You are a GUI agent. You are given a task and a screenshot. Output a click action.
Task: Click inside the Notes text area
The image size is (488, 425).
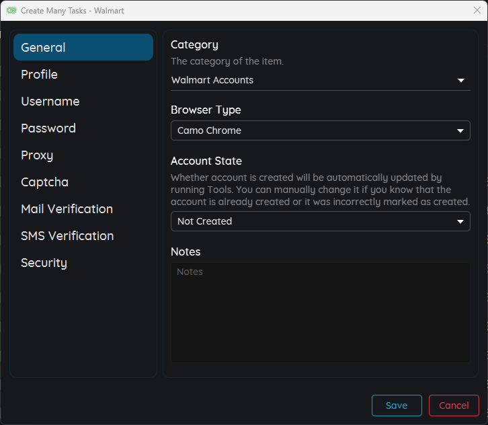click(320, 313)
